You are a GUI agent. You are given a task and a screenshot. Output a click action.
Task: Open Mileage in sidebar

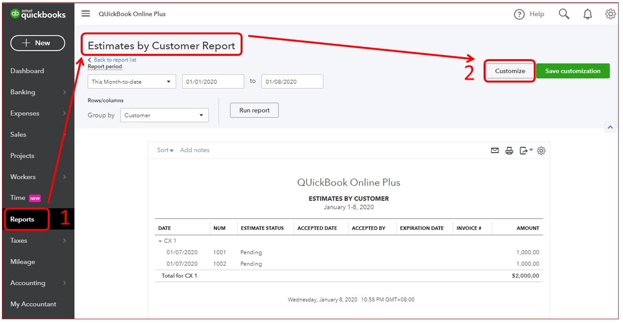[x=23, y=261]
